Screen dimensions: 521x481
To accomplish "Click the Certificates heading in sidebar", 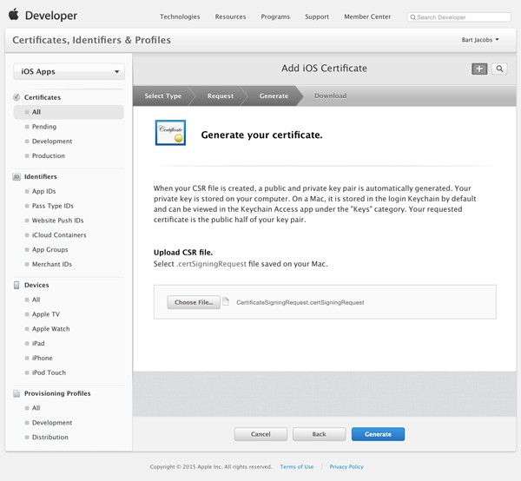I will pos(43,97).
